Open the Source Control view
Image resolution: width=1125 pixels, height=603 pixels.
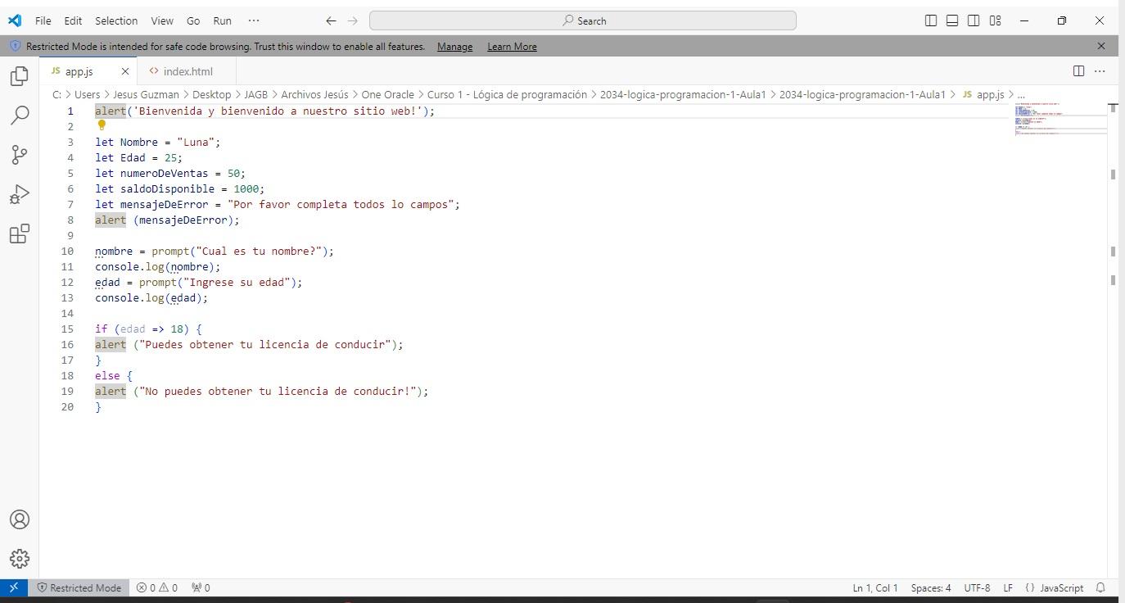coord(20,155)
